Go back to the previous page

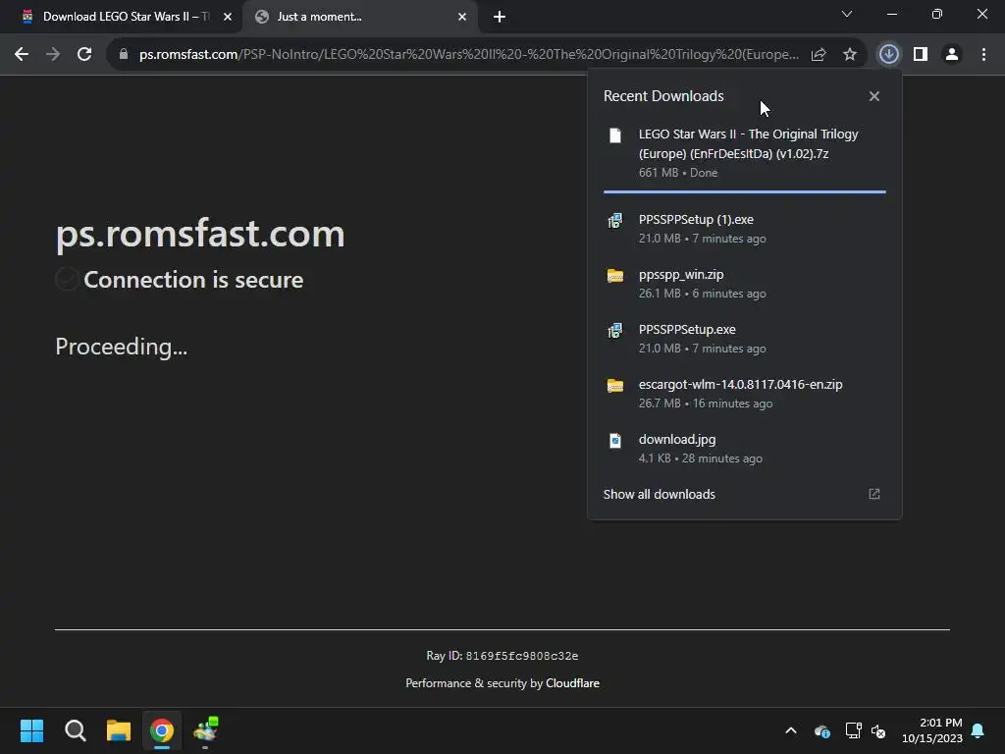pyautogui.click(x=22, y=55)
